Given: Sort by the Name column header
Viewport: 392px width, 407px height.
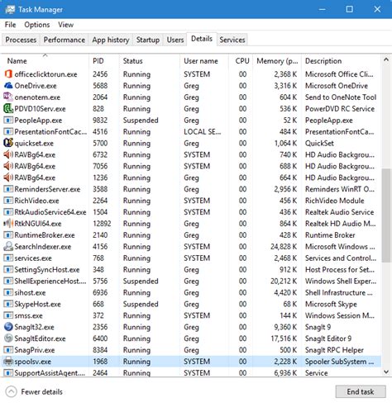Looking at the screenshot, I should point(45,61).
